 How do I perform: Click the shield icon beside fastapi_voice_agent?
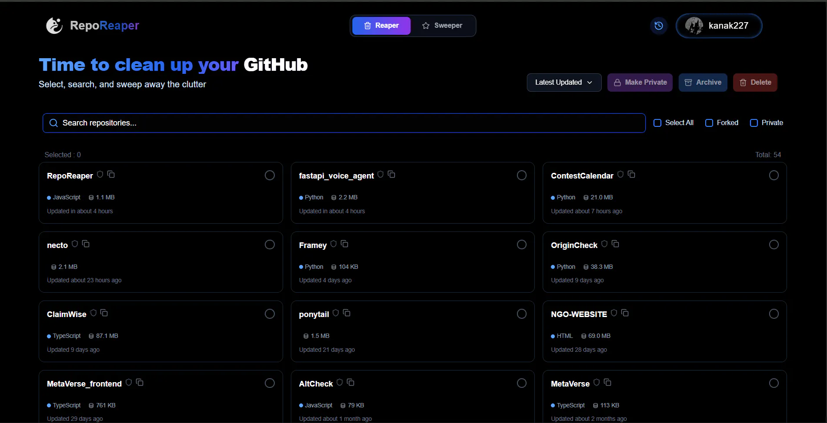380,174
